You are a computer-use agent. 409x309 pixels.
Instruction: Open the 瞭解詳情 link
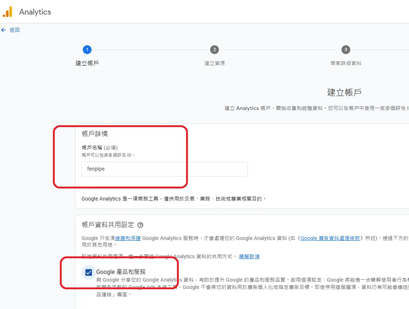(x=250, y=256)
